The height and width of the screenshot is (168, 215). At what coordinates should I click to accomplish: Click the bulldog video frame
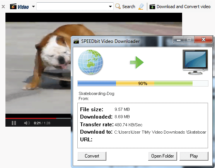[38, 68]
